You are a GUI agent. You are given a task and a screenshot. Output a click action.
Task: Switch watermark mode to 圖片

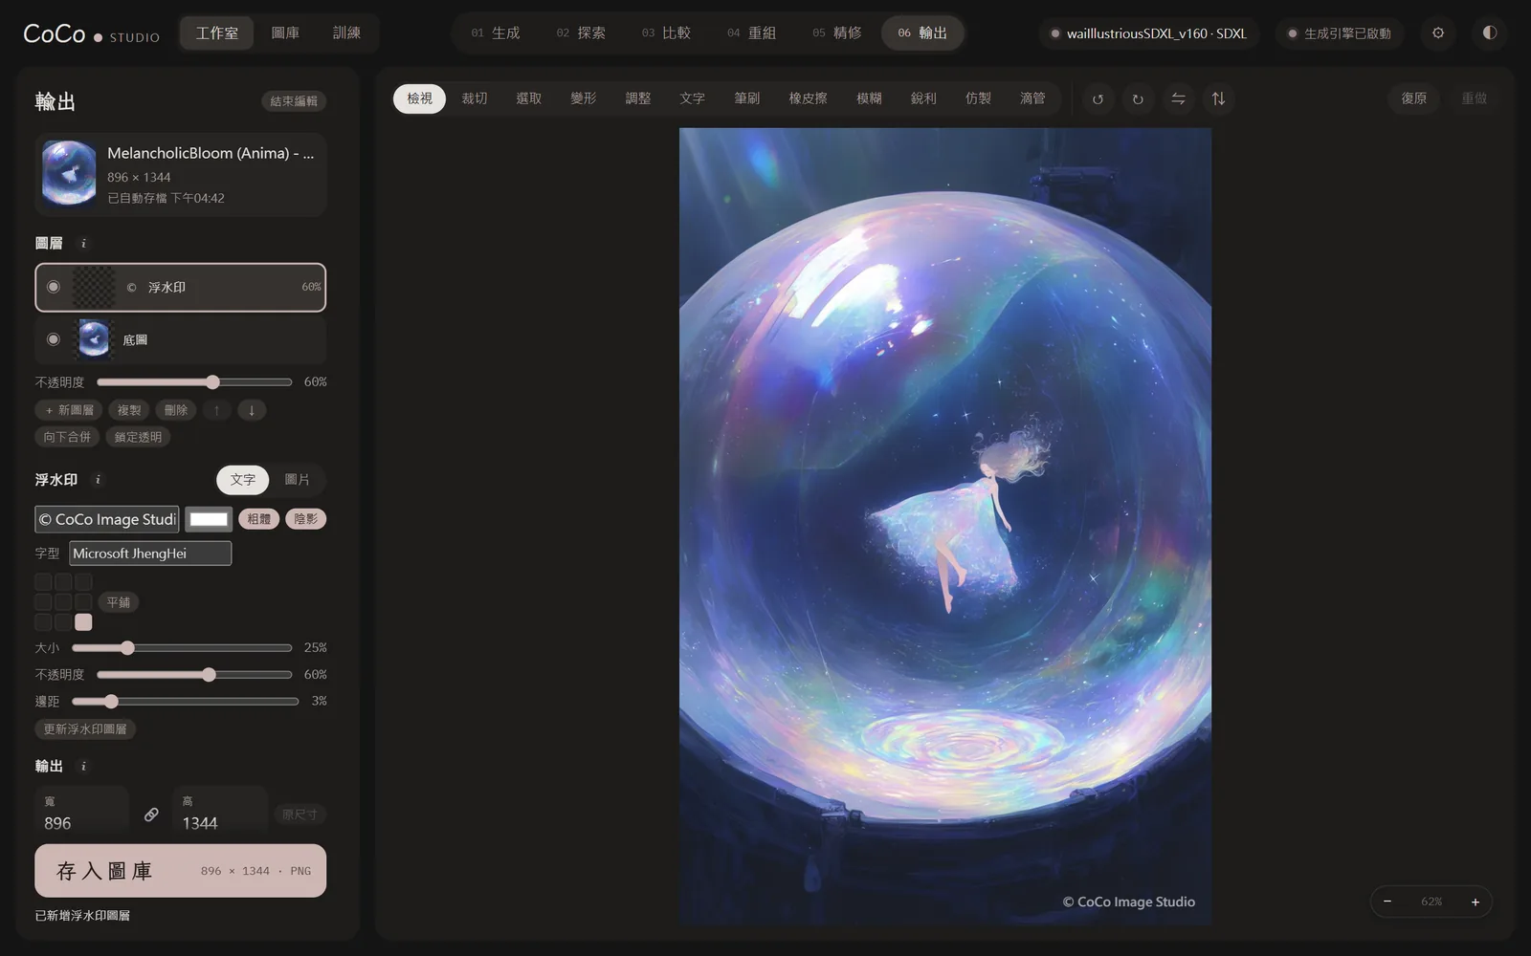[298, 480]
